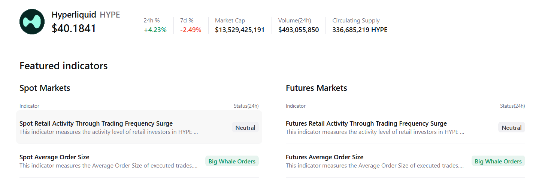
Task: Click Spot Big Whale Orders badge
Action: pyautogui.click(x=232, y=161)
